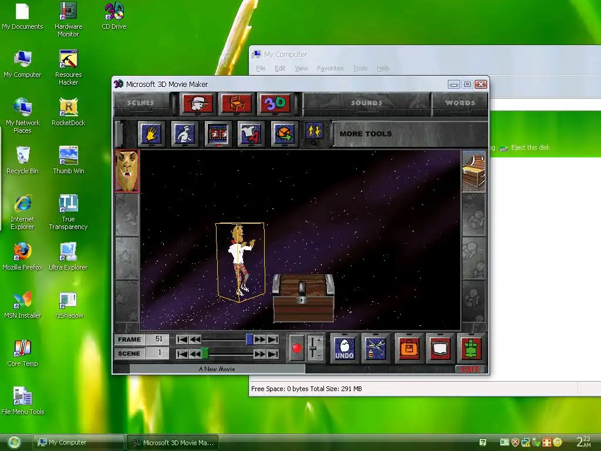The image size is (601, 451).
Task: Select the YzShadow desktop icon
Action: coord(68,305)
